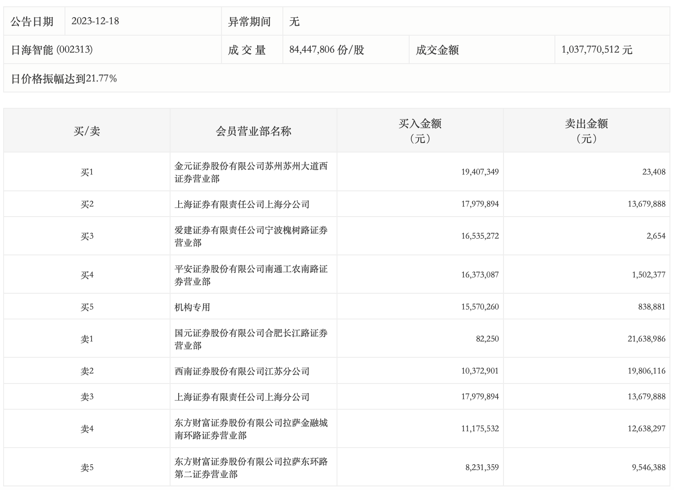Viewport: 674px width, 490px height.
Task: Click the 日价格振幅达到21.77% note
Action: click(x=64, y=79)
